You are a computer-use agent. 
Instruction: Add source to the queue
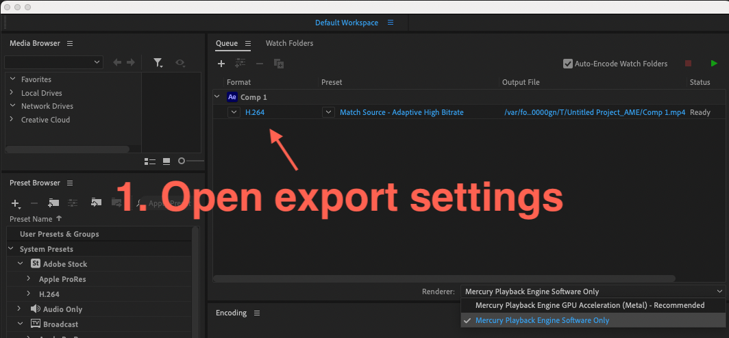(221, 64)
